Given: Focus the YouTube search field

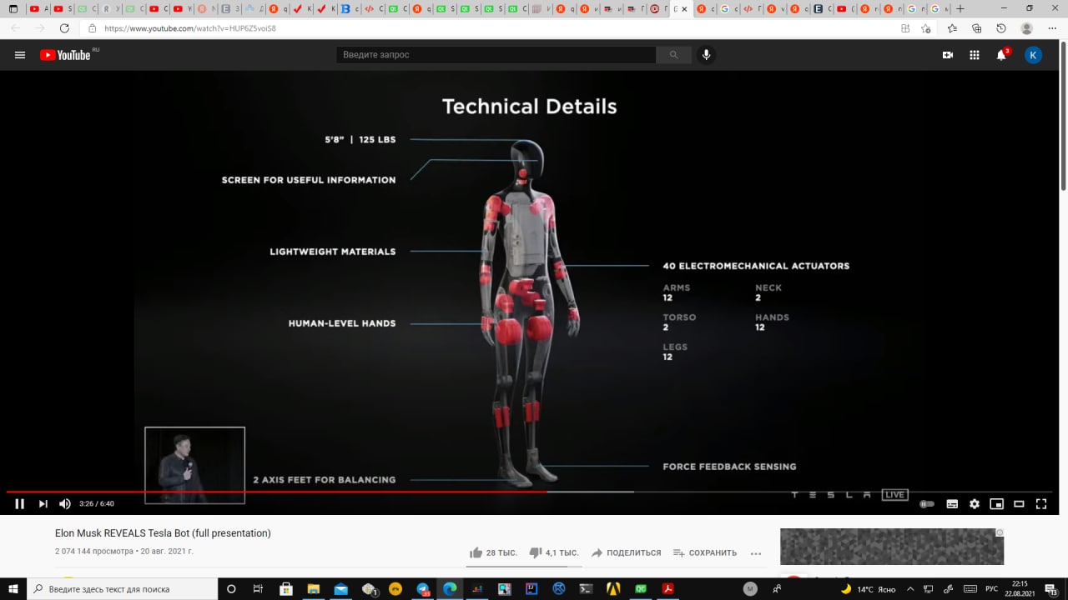Looking at the screenshot, I should pyautogui.click(x=496, y=55).
